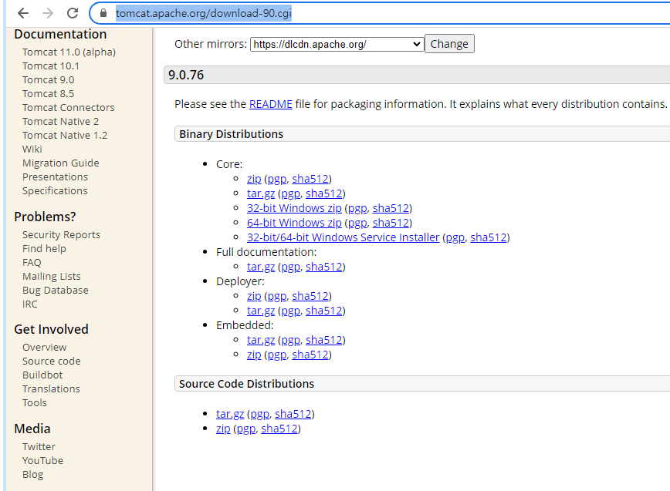Open Tomcat 8.5 documentation

coord(48,93)
